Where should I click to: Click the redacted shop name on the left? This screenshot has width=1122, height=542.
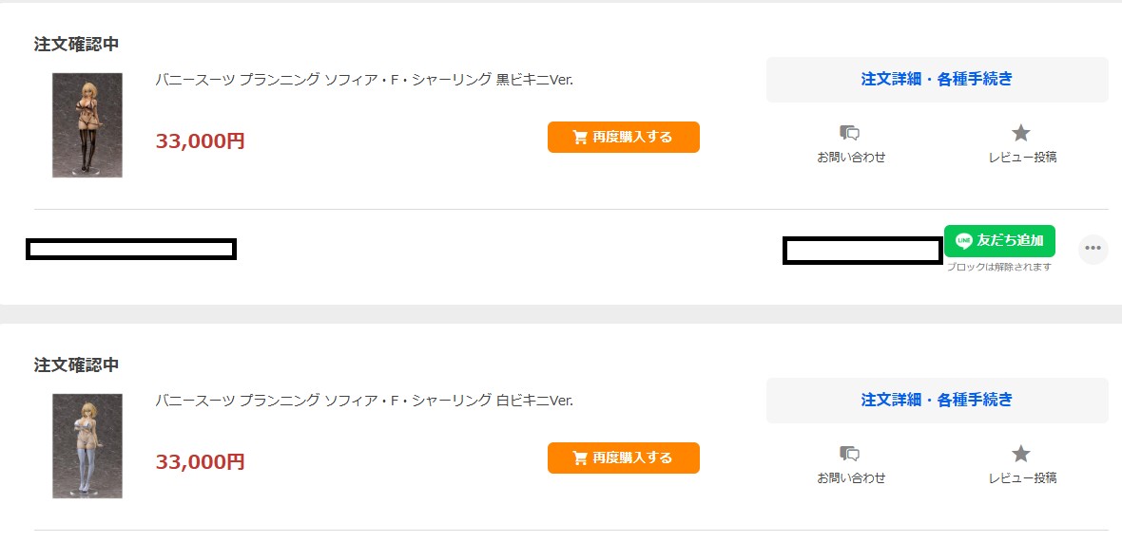point(131,250)
